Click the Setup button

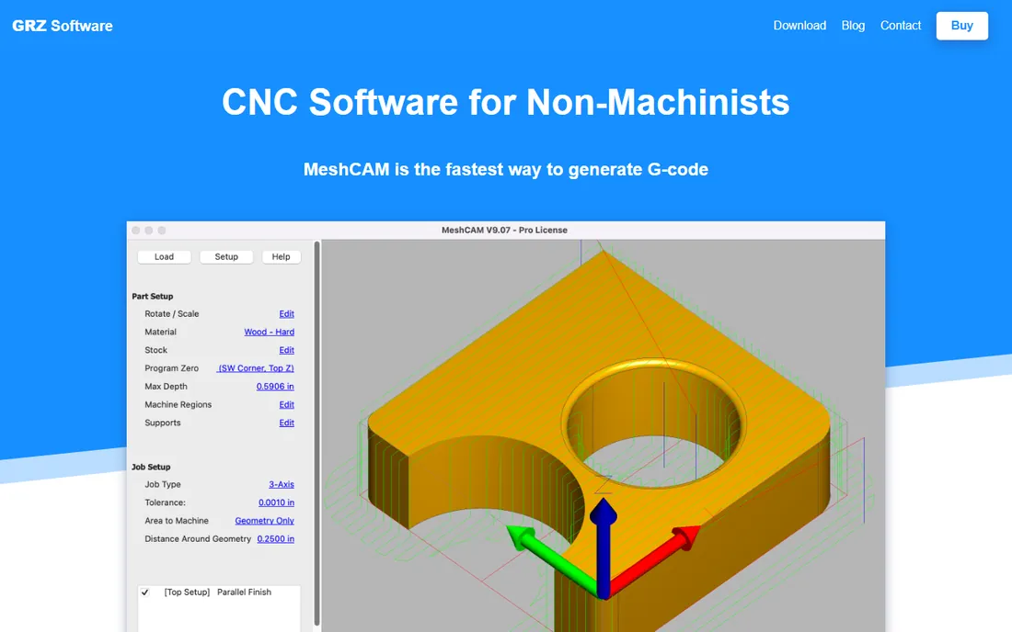[x=226, y=256]
